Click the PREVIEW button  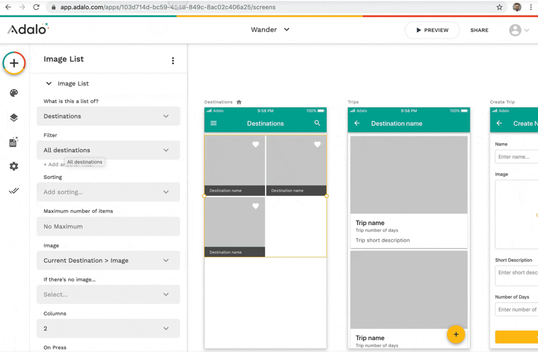point(432,30)
